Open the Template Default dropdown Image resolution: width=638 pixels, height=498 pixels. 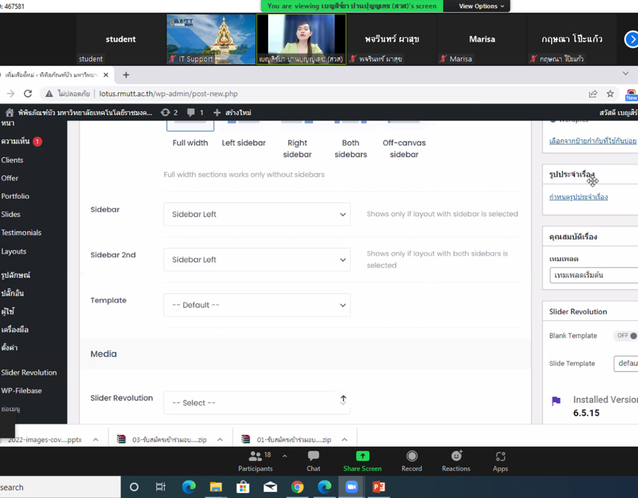tap(257, 305)
